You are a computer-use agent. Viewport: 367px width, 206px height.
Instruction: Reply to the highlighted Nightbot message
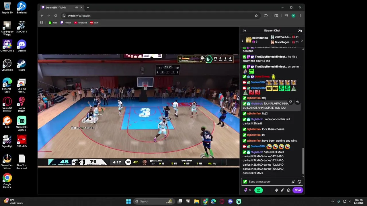(x=298, y=102)
